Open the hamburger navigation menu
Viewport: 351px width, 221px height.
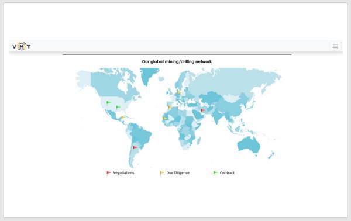click(x=335, y=46)
